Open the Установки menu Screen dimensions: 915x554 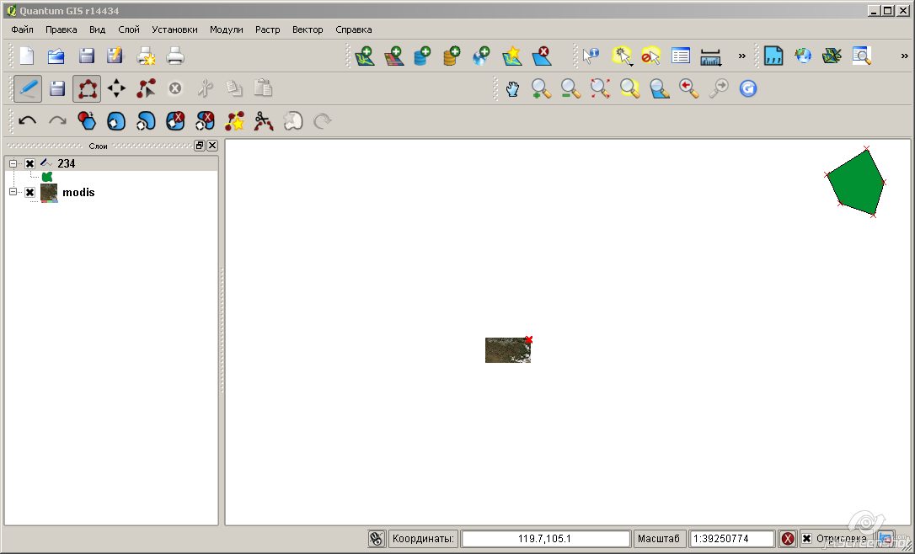click(174, 29)
